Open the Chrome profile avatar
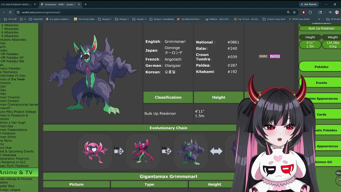Viewport: 341px width, 192px height. [x=337, y=12]
